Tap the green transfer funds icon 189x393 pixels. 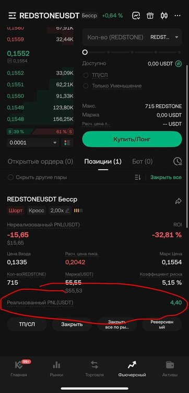point(178,63)
